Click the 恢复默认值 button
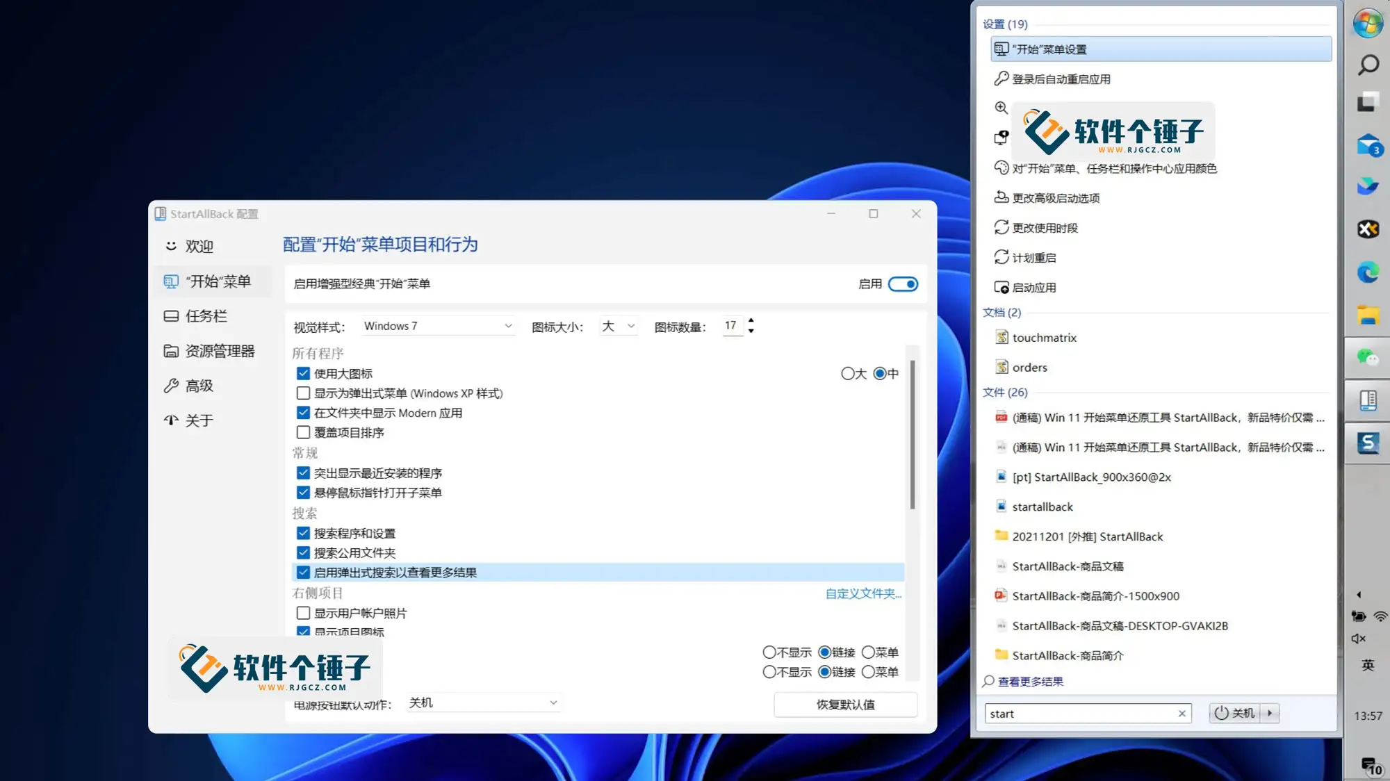The image size is (1390, 781). [845, 705]
